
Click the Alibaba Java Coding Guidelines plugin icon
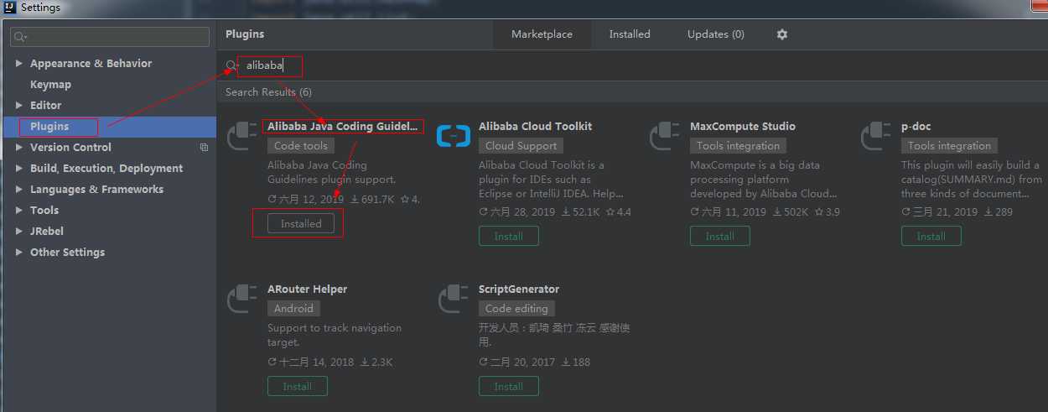[242, 136]
